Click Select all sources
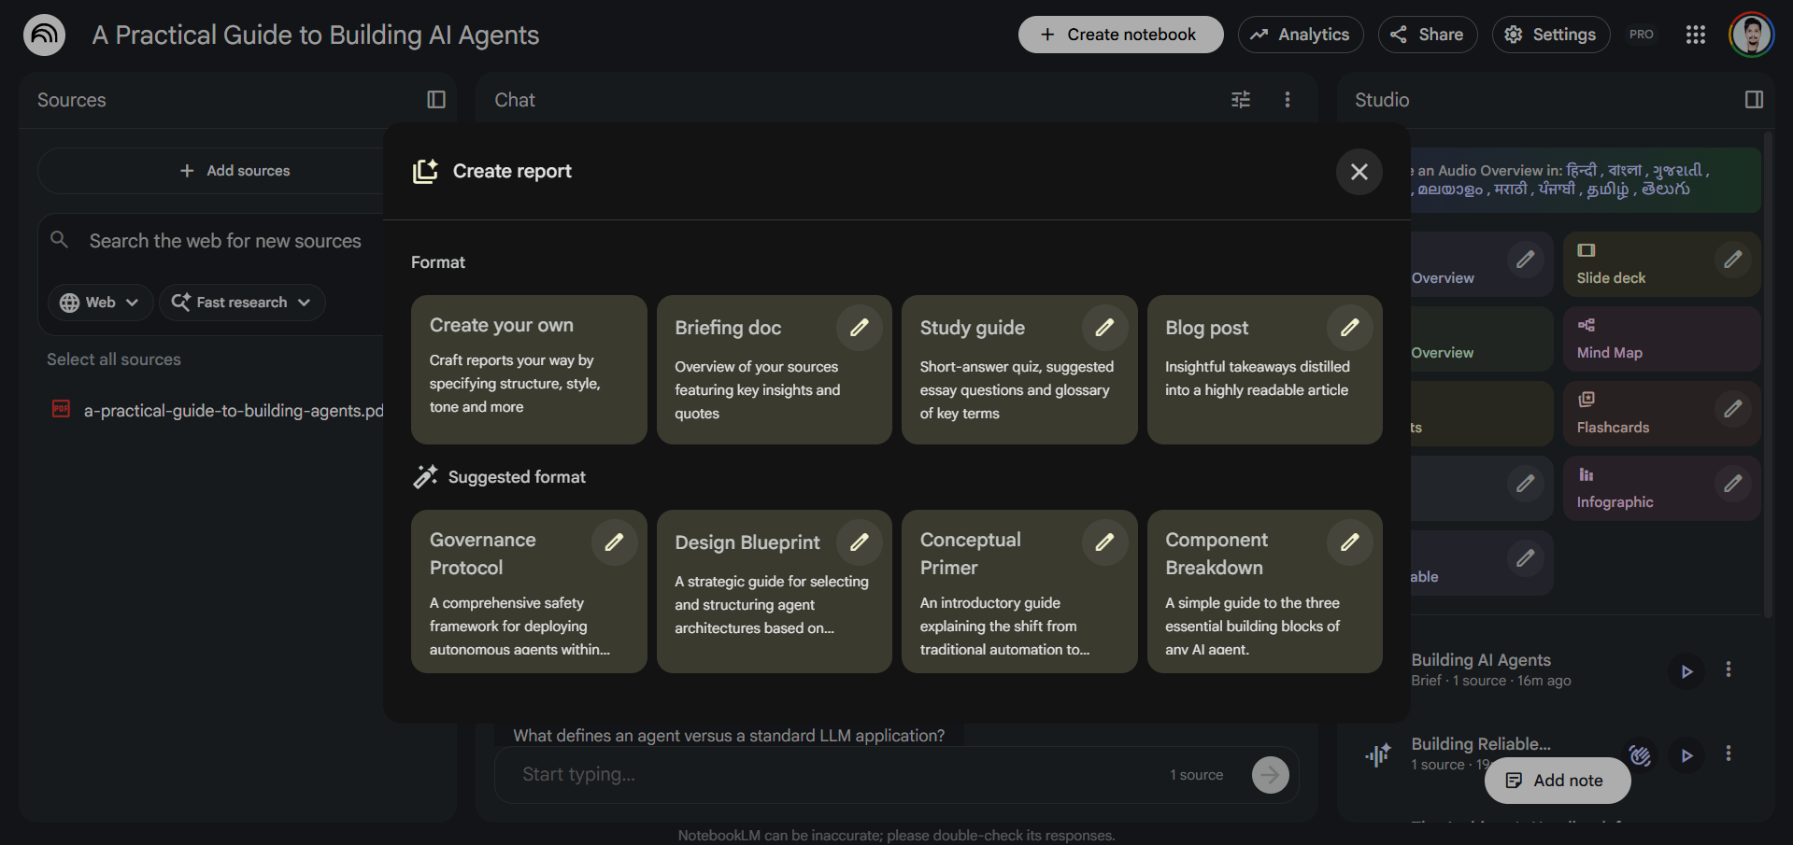The height and width of the screenshot is (845, 1793). click(113, 359)
